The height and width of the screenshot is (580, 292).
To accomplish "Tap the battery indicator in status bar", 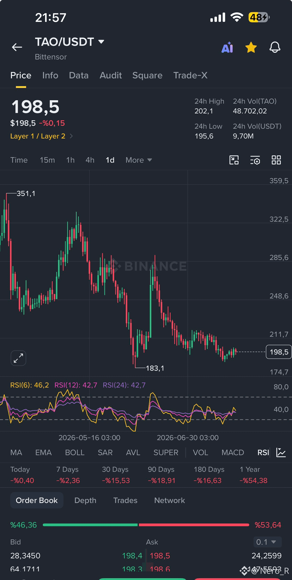I will tap(259, 17).
